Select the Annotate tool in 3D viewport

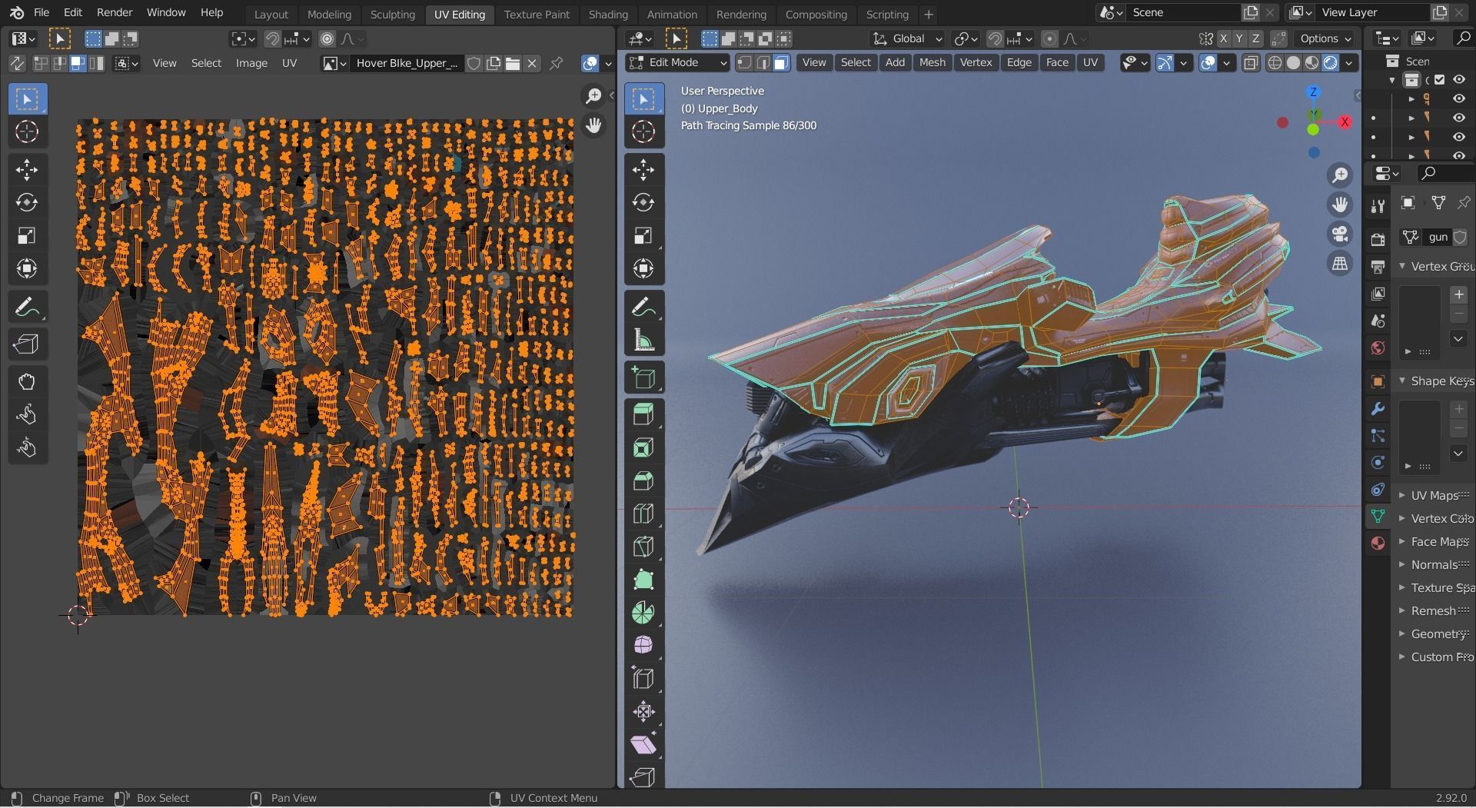tap(643, 308)
